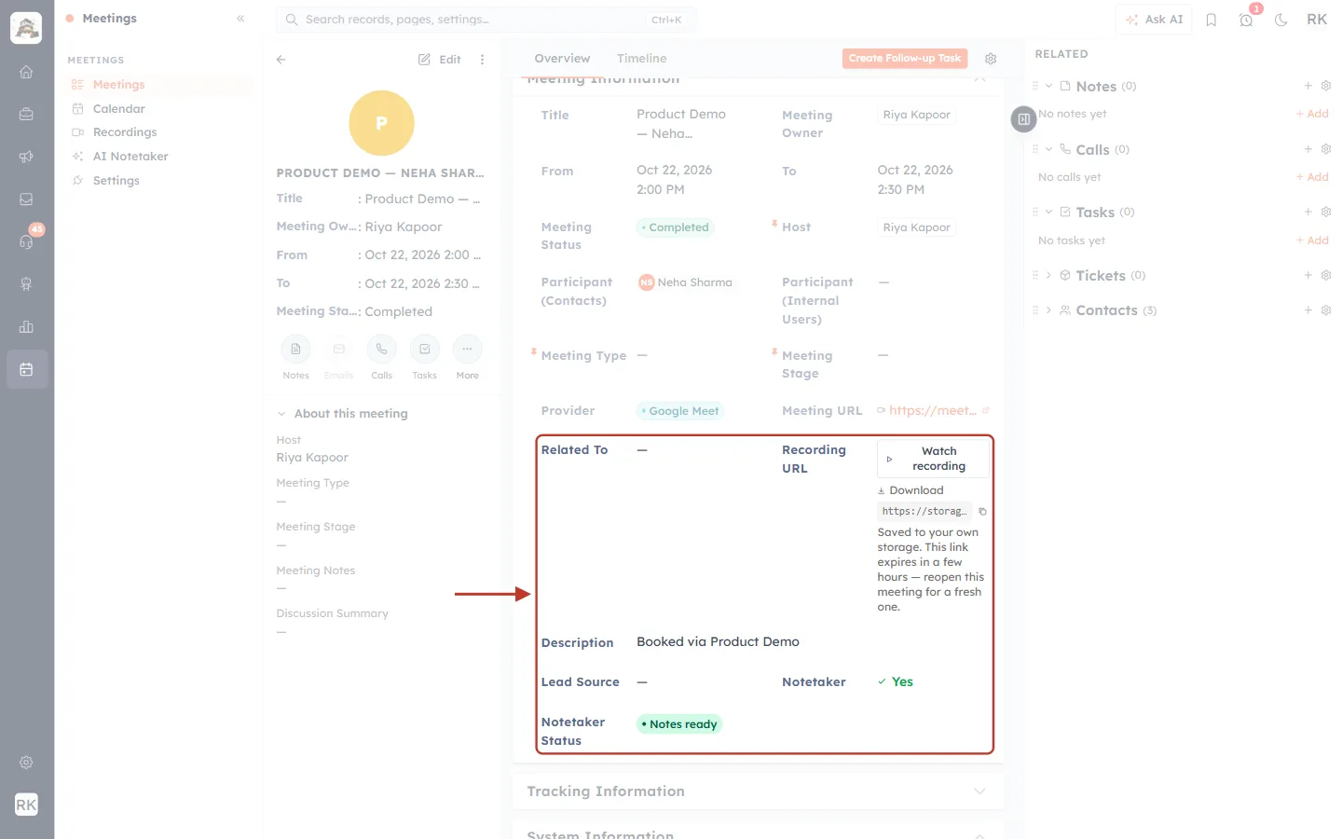This screenshot has height=839, width=1342.
Task: Click Watch recording button
Action: (933, 459)
